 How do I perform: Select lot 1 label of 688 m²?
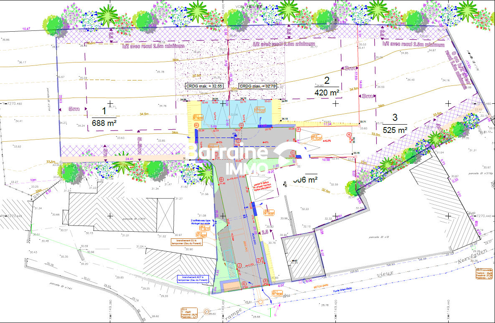[104, 116]
